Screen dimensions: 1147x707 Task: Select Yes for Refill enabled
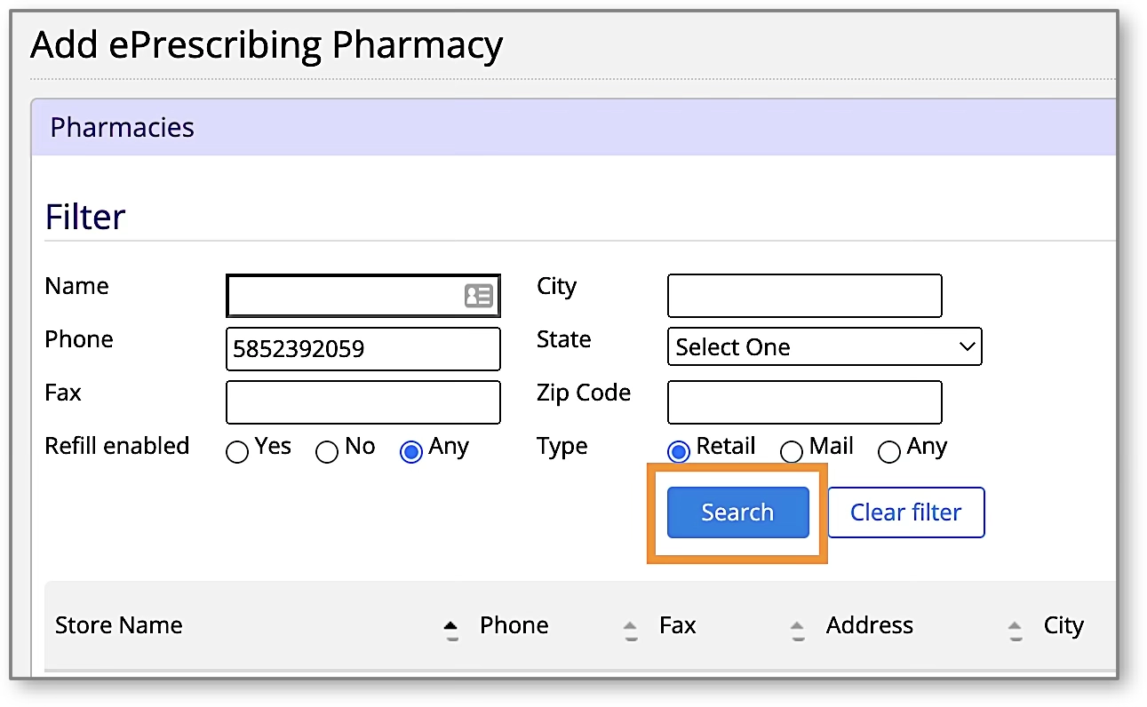coord(237,452)
